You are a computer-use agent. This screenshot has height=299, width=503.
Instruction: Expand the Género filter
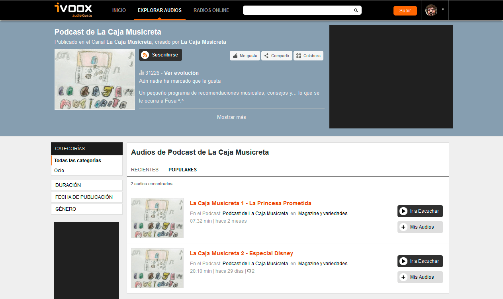tap(86, 209)
